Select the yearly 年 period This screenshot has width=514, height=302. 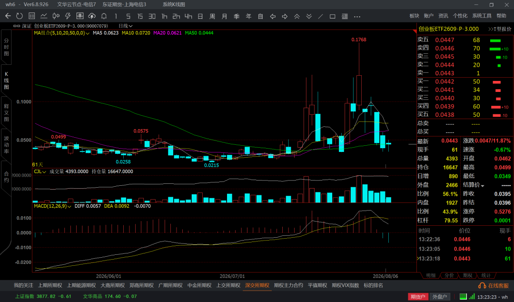coord(248,16)
